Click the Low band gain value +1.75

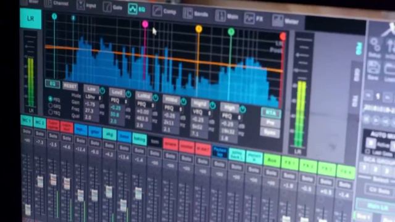91,104
